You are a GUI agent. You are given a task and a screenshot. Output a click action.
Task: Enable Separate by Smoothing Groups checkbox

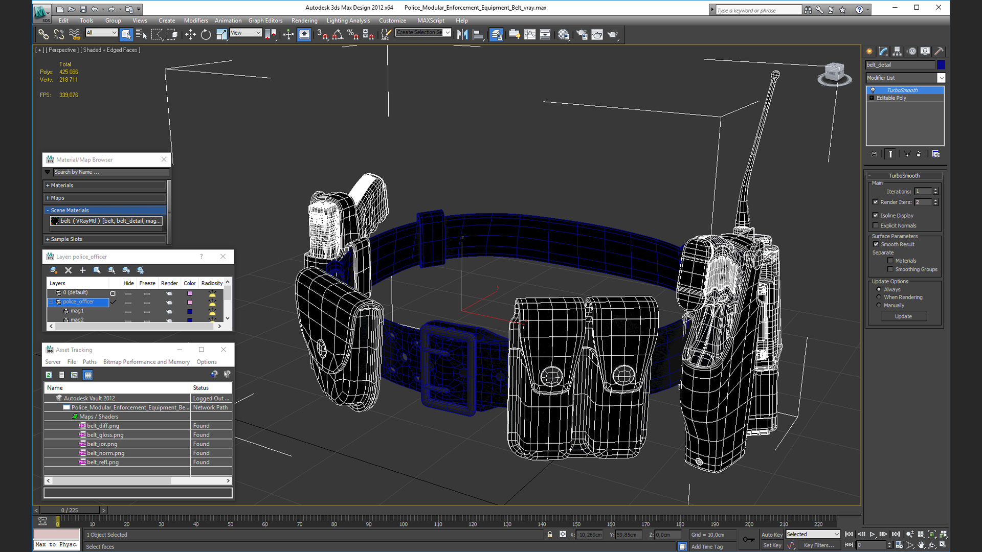point(890,269)
